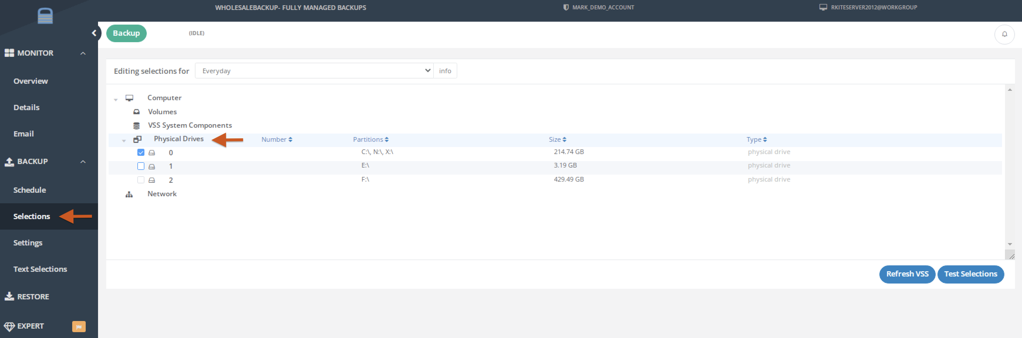Image resolution: width=1022 pixels, height=338 pixels.
Task: Click the orange flag badge next to Expert
Action: (79, 326)
